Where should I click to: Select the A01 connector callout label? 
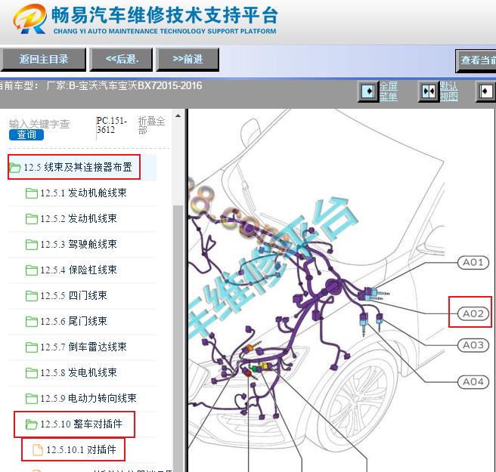(x=473, y=263)
